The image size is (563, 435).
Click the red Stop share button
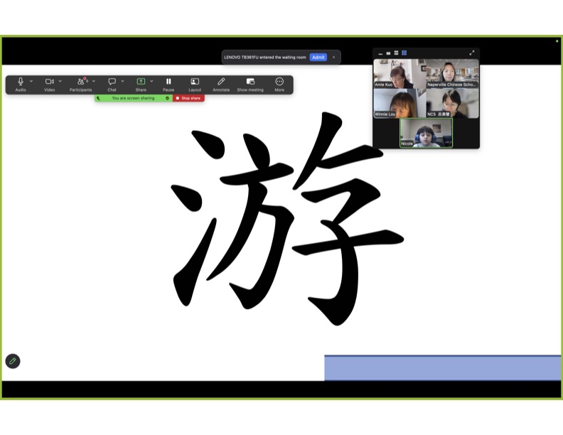189,98
